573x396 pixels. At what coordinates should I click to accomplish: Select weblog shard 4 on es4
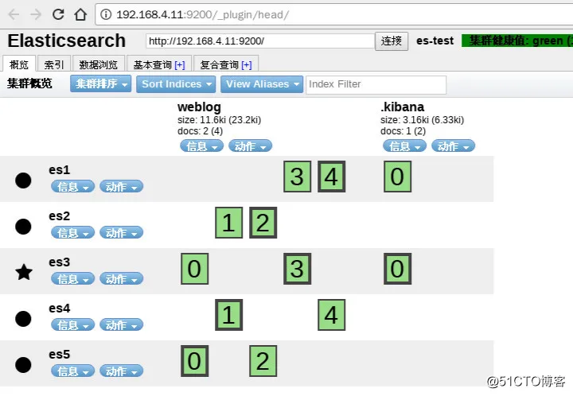tap(331, 315)
